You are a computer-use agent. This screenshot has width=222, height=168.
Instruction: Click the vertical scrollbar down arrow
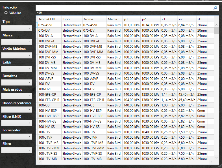[216, 158]
